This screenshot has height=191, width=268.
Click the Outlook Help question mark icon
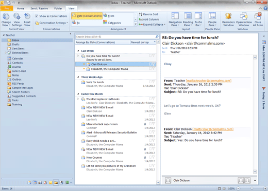[x=265, y=8]
